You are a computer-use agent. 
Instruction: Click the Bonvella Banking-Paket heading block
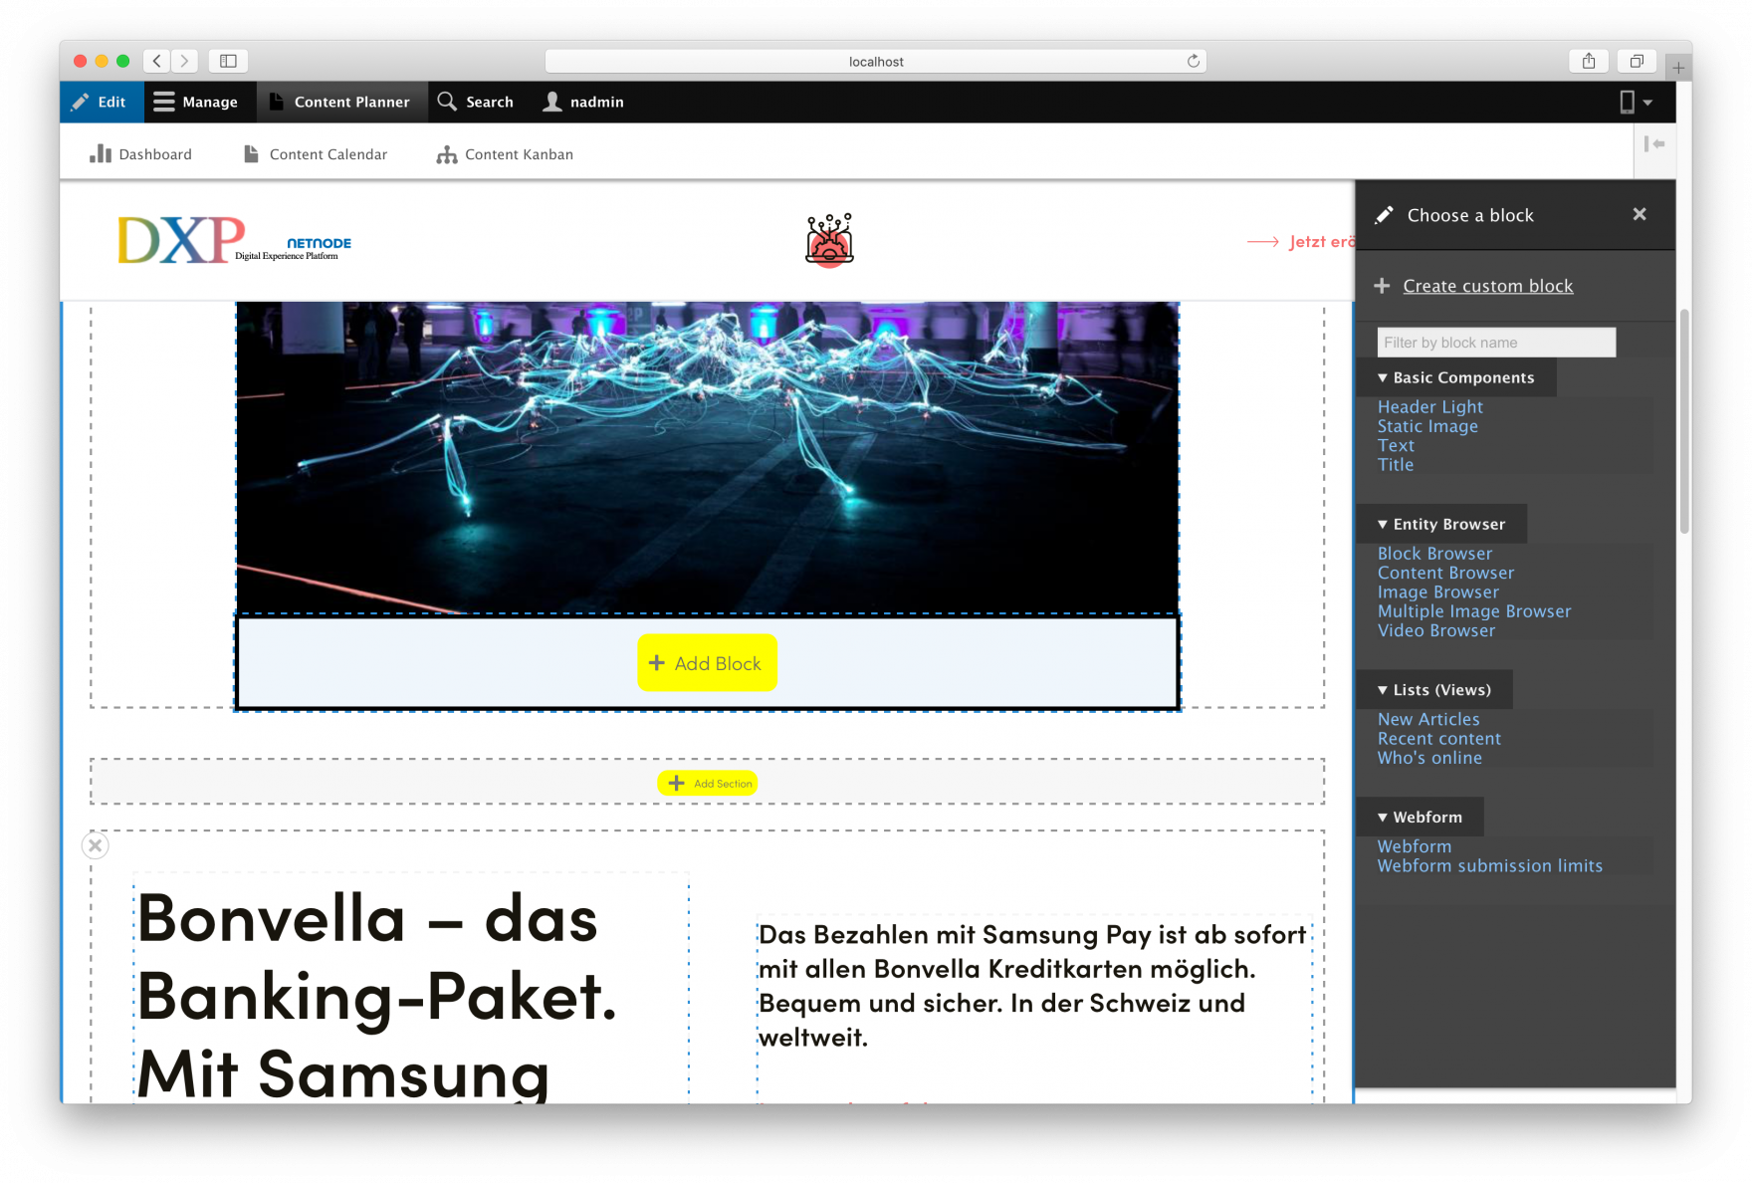pos(410,988)
